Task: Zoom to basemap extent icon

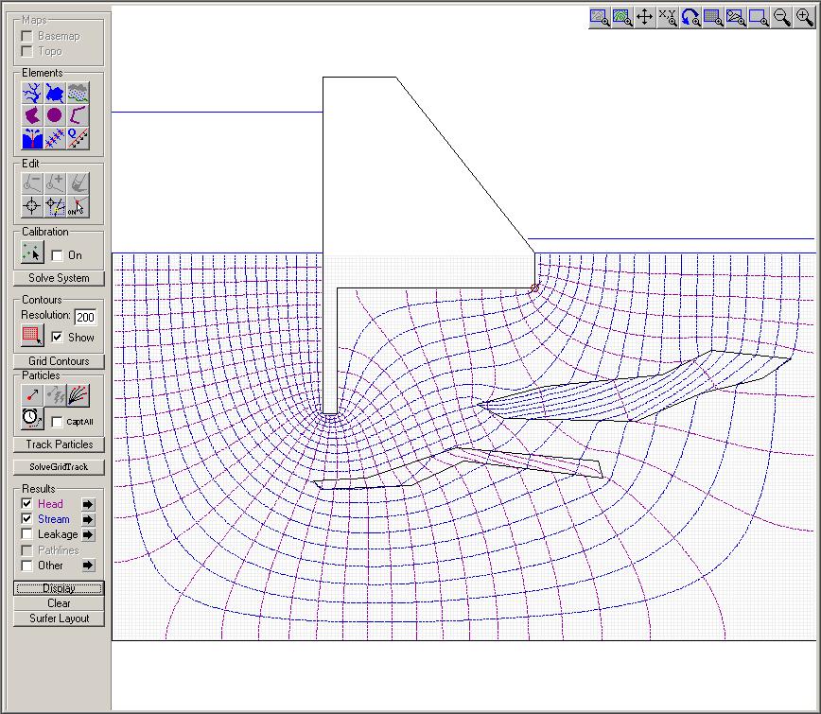Action: [x=600, y=17]
